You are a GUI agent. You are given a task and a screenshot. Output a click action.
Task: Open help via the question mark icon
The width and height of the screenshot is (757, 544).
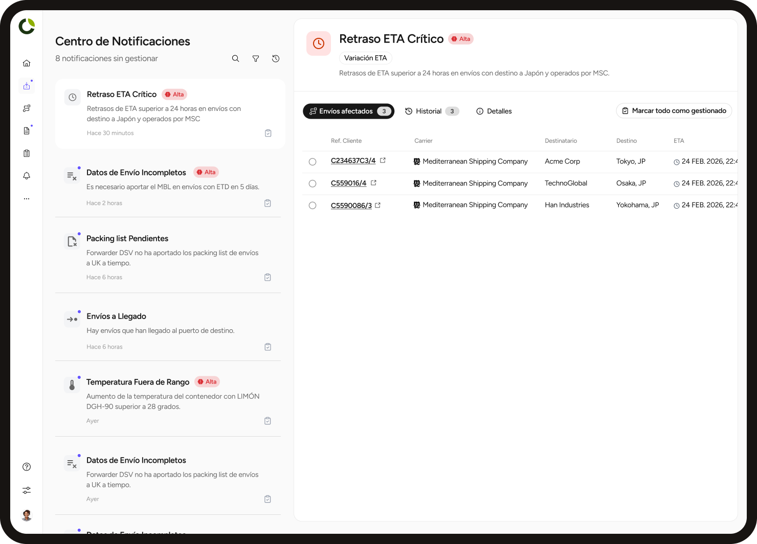pyautogui.click(x=27, y=466)
